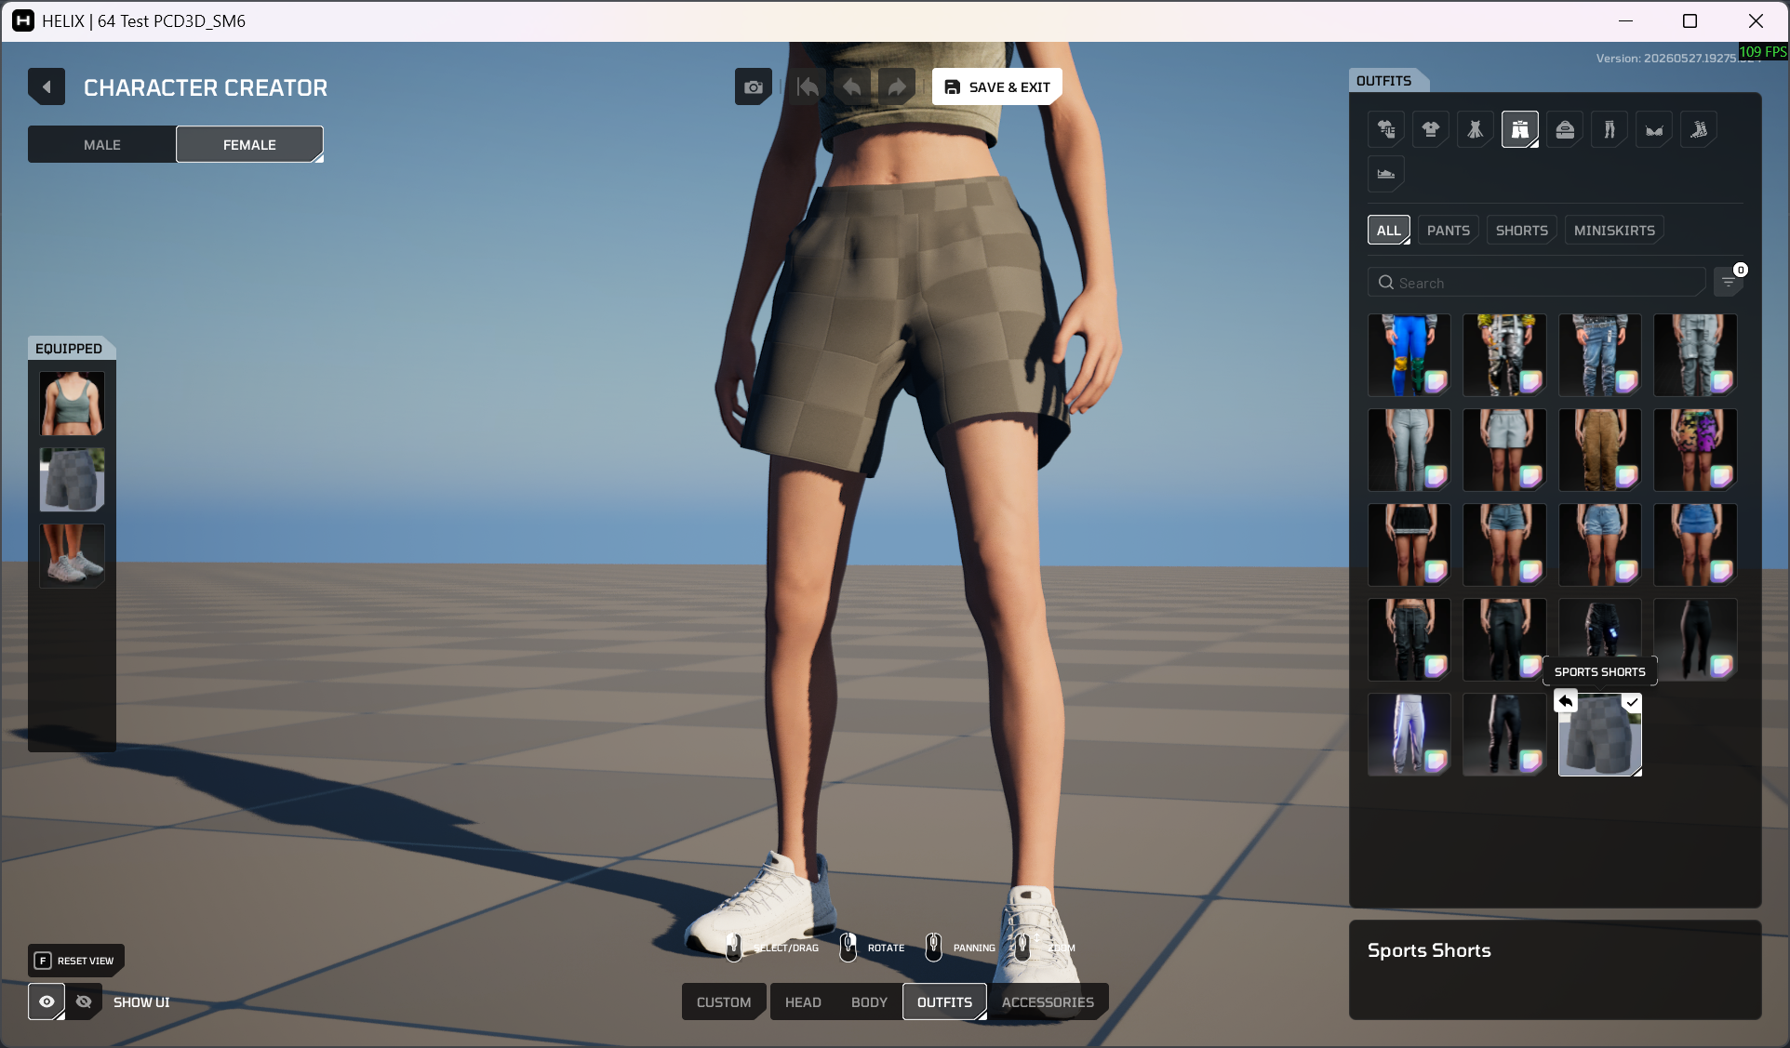Click the CHARACTER CREATOR title text
Screen dimensions: 1790x1048
(206, 87)
